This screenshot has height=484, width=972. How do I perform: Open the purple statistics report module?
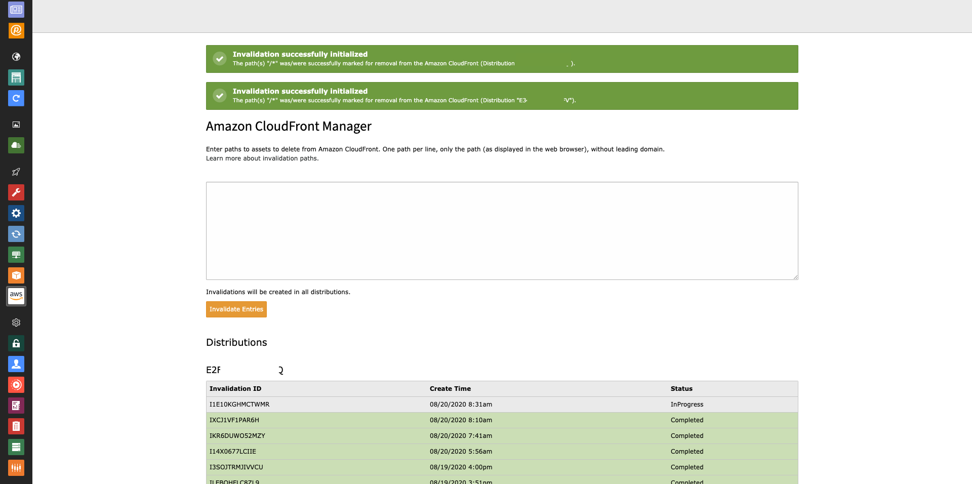tap(16, 406)
